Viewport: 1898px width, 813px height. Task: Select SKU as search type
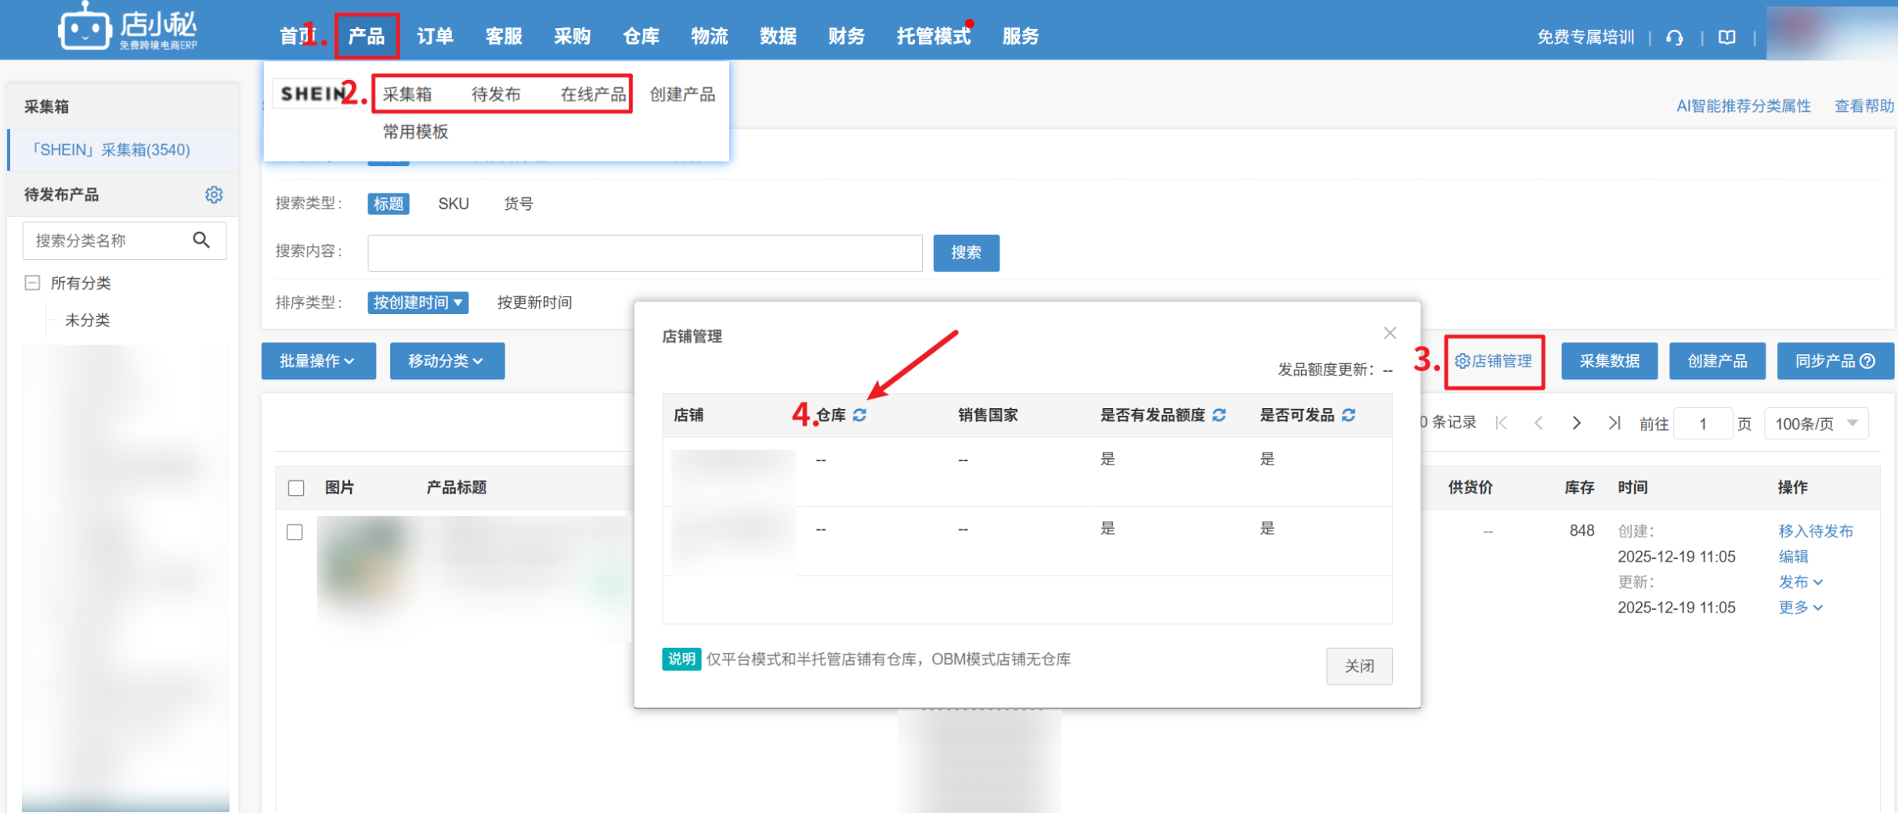click(453, 204)
